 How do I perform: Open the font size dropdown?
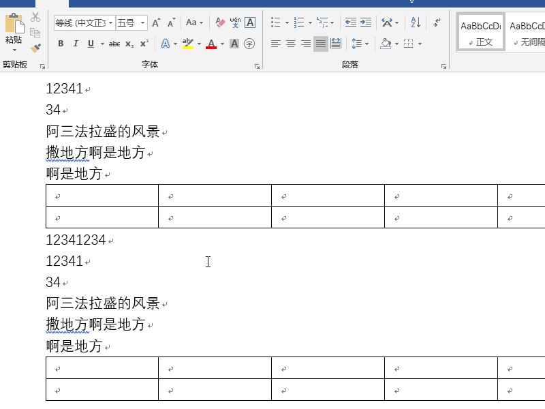click(142, 23)
